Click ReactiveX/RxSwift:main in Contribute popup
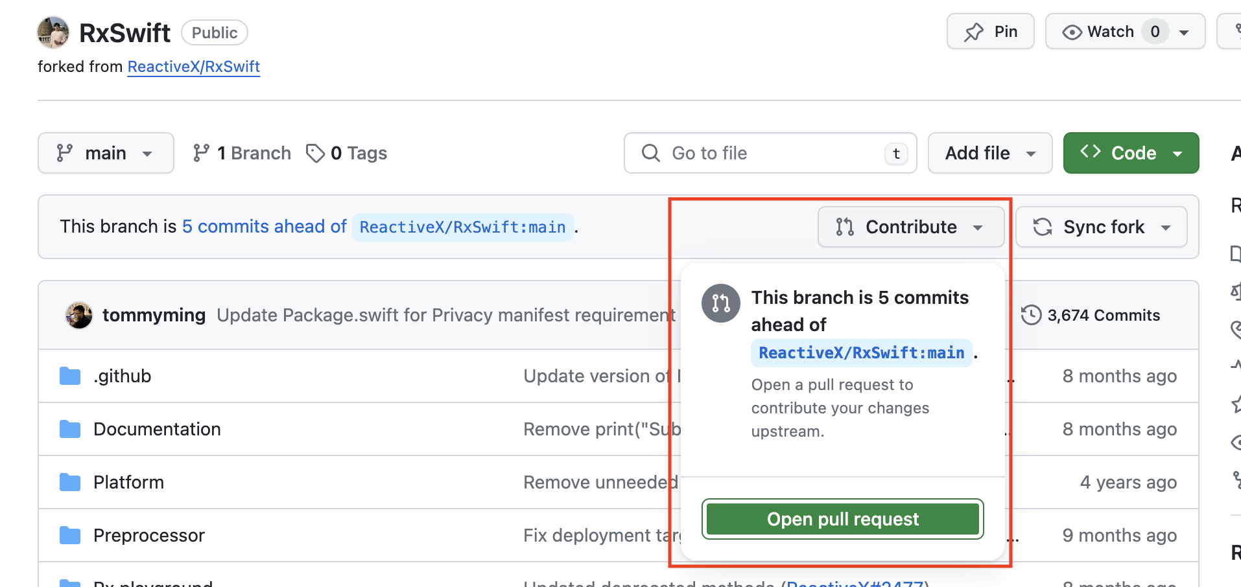Image resolution: width=1241 pixels, height=587 pixels. pos(862,353)
